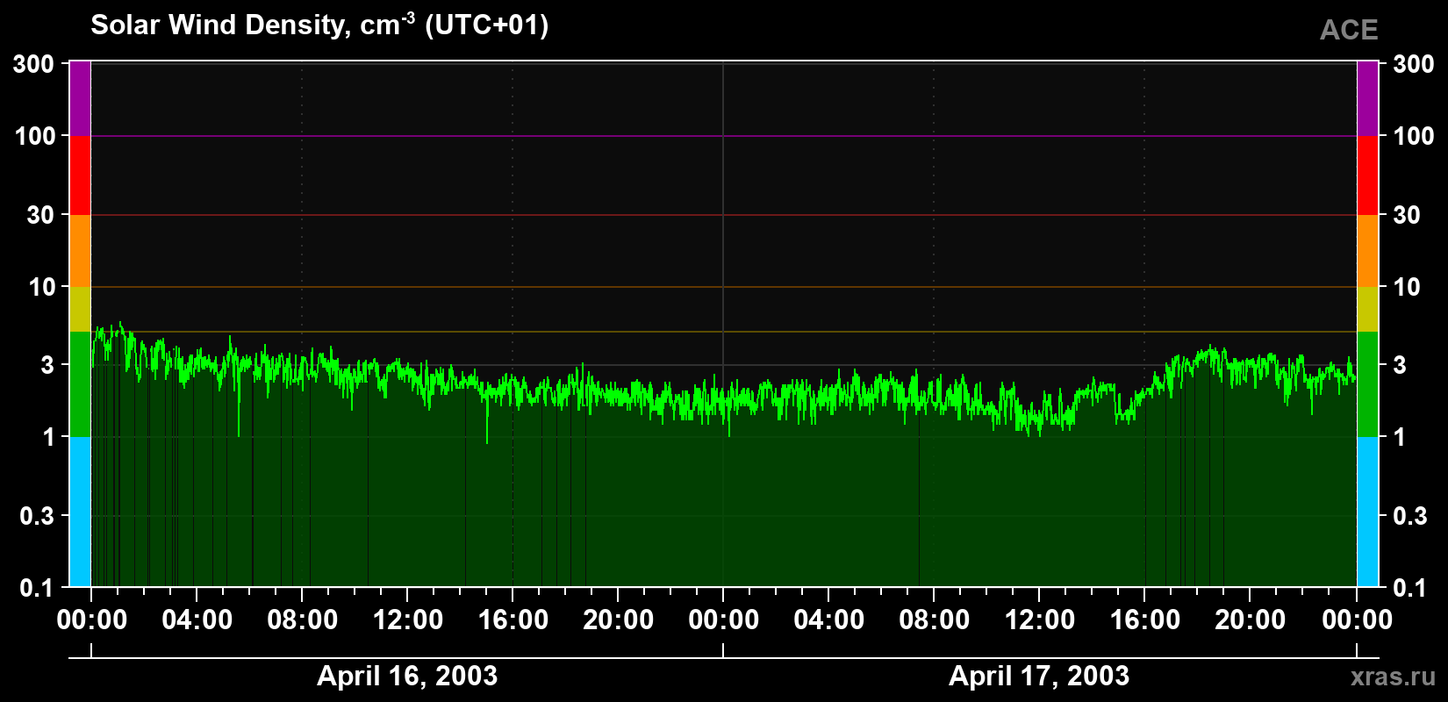Click the '3' label on right axis
The width and height of the screenshot is (1448, 702).
1400,364
